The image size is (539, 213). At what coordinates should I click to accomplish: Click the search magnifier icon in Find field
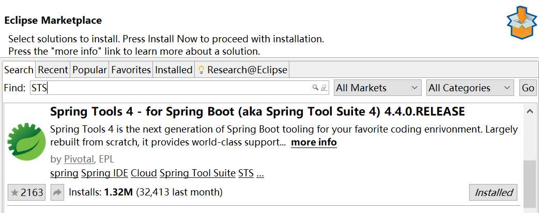tap(315, 88)
